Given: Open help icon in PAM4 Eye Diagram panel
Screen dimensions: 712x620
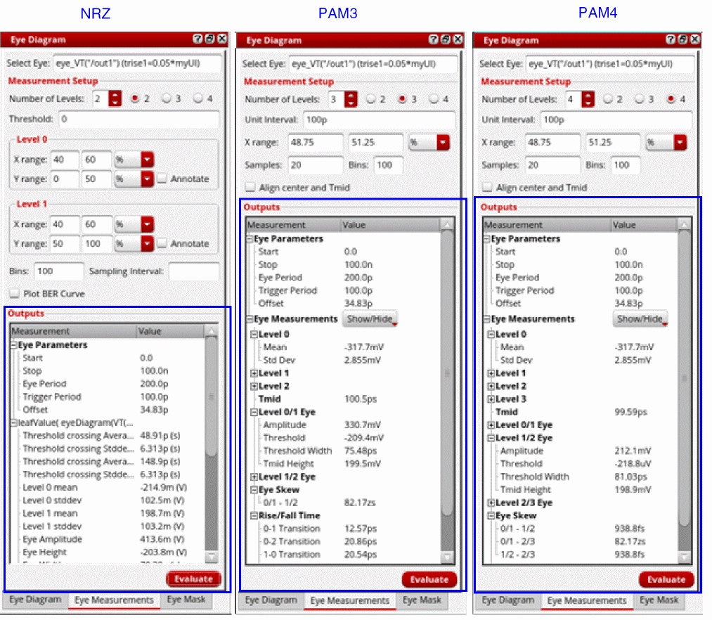Looking at the screenshot, I should [671, 39].
